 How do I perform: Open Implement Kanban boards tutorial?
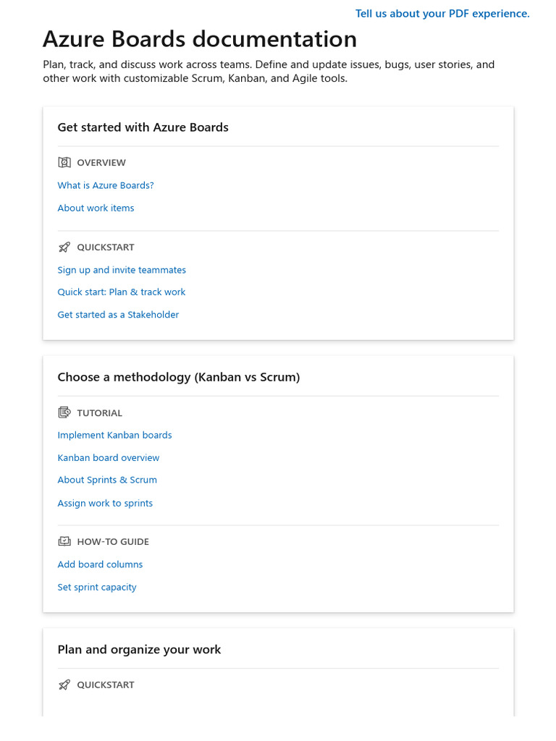(x=114, y=435)
